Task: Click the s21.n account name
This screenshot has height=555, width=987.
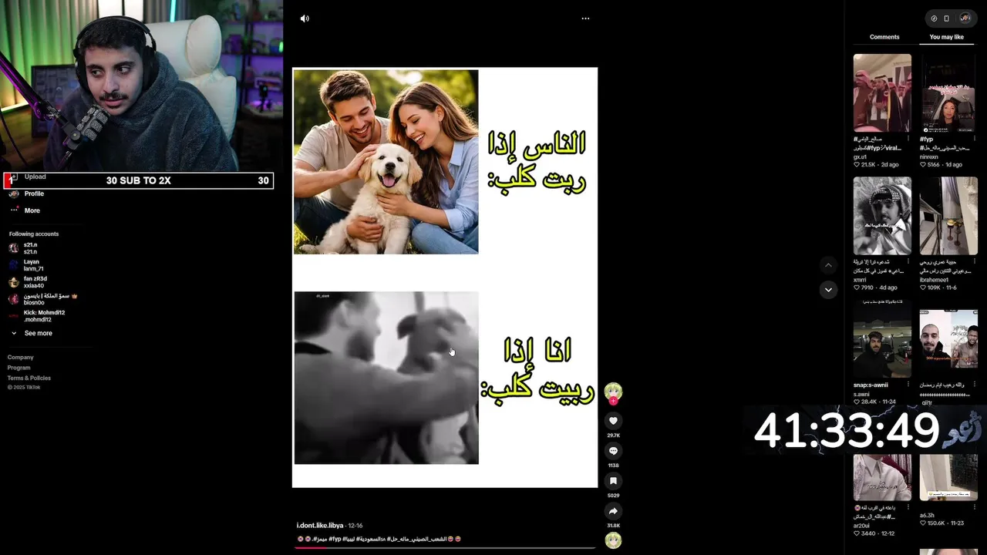Action: tap(30, 245)
